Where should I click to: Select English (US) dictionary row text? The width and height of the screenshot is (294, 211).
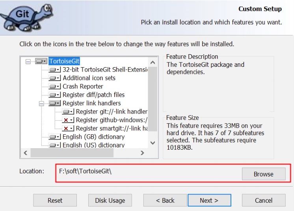(93, 145)
